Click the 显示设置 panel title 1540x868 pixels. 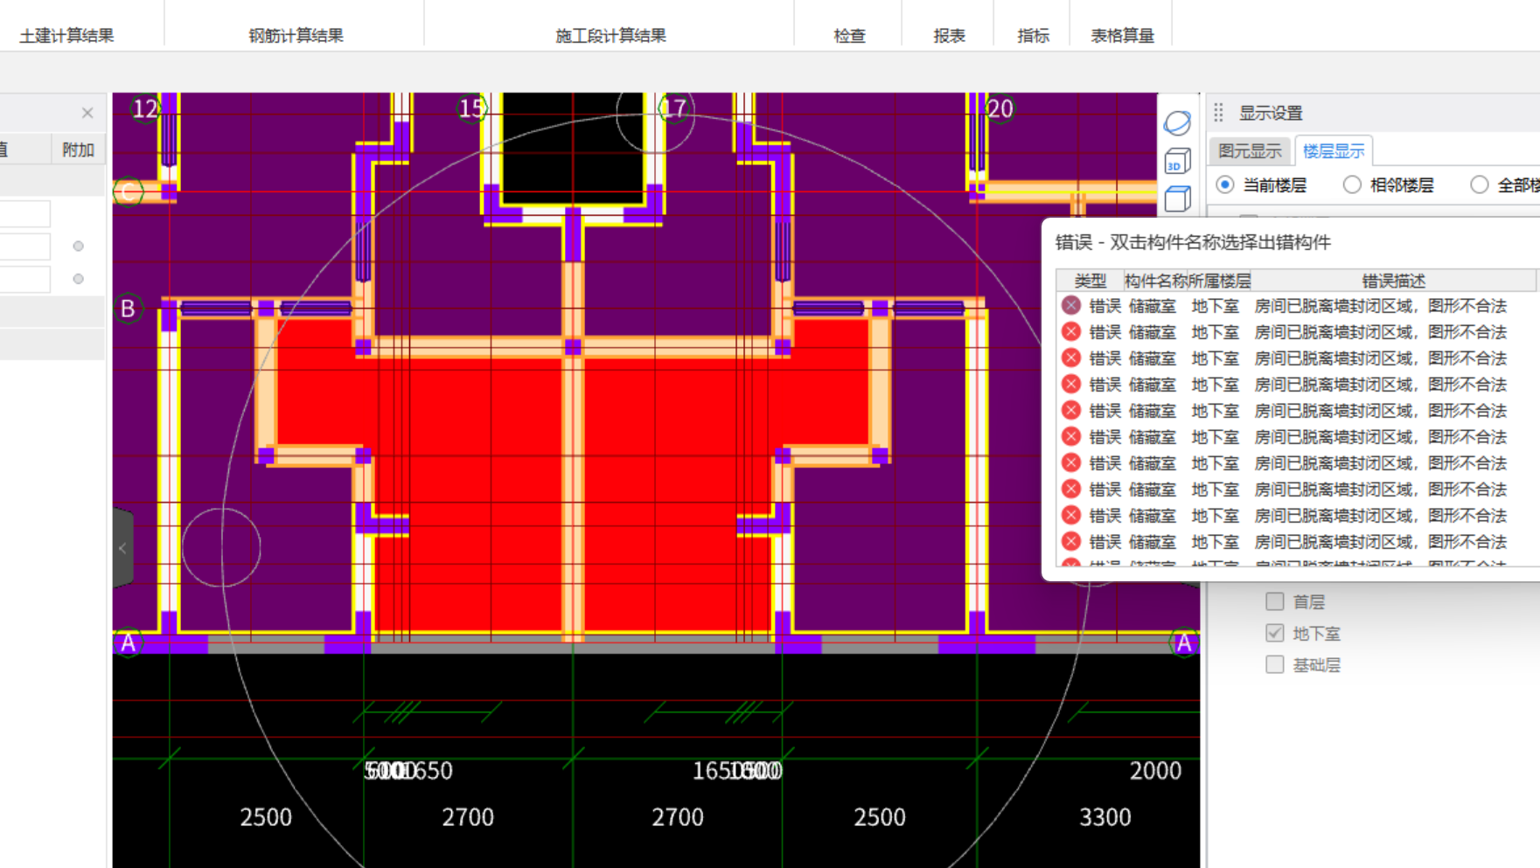(x=1271, y=113)
